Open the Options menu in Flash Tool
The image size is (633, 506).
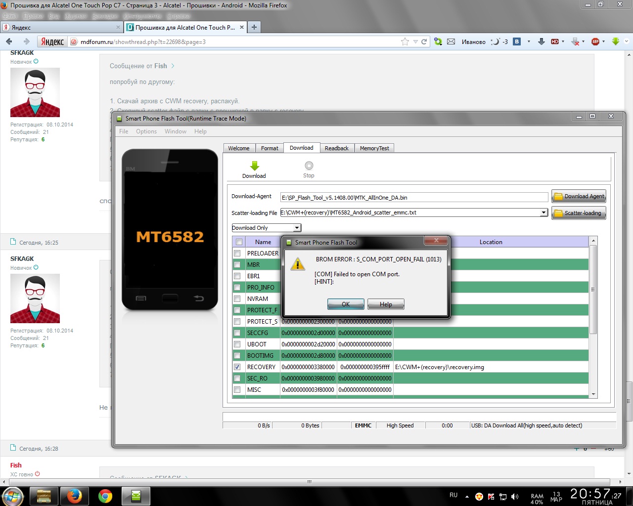point(146,131)
